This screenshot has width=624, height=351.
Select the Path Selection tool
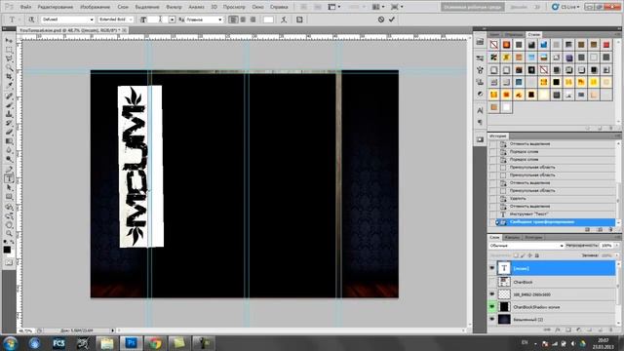(9, 188)
